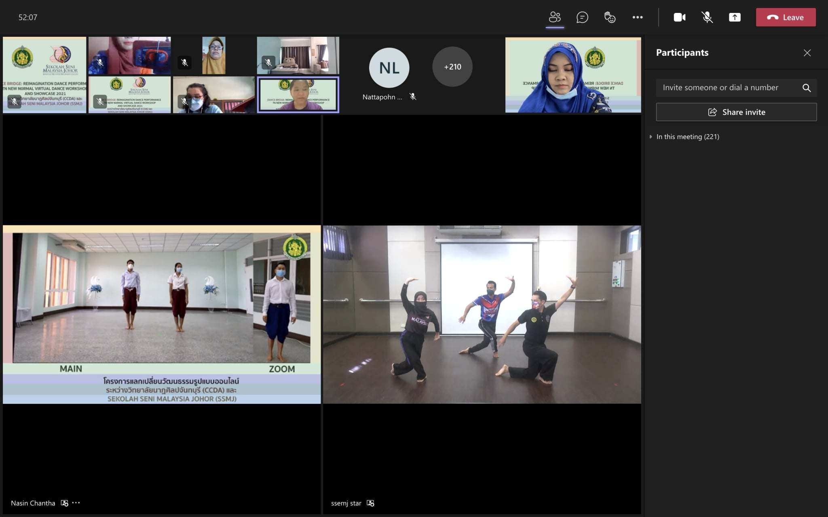This screenshot has width=828, height=517.
Task: Toggle the camera on or off
Action: pyautogui.click(x=679, y=17)
